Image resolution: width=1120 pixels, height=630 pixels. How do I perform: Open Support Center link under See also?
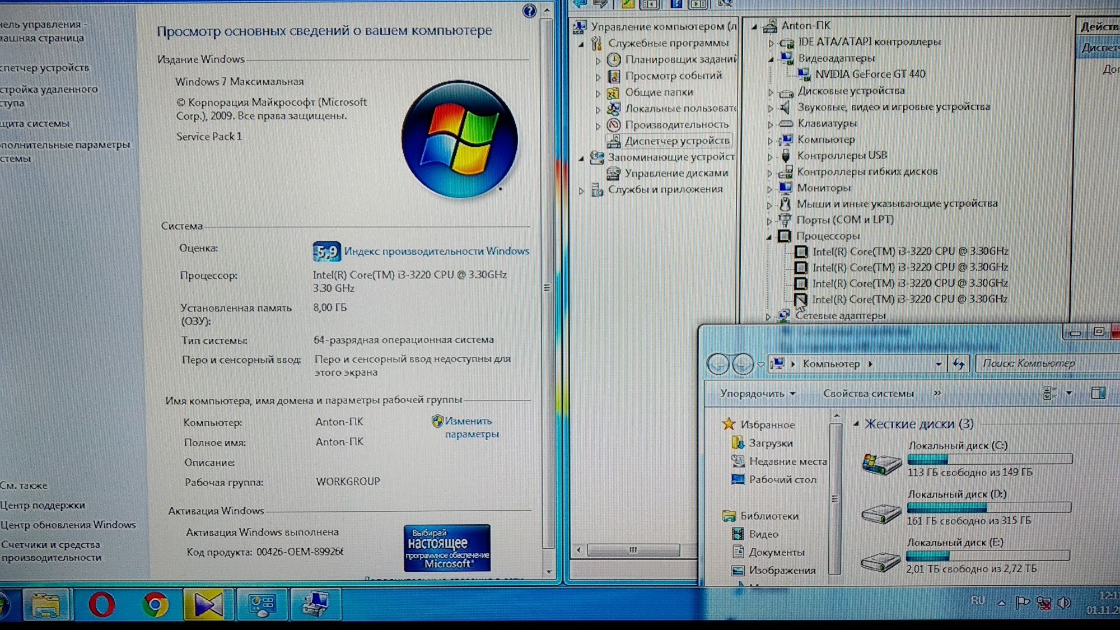pos(43,505)
